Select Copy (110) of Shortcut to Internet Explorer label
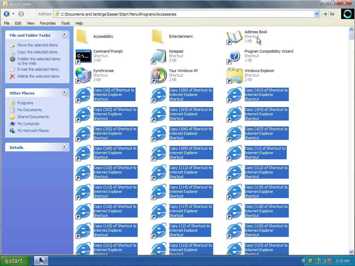Image resolution: width=355 pixels, height=266 pixels. click(115, 172)
